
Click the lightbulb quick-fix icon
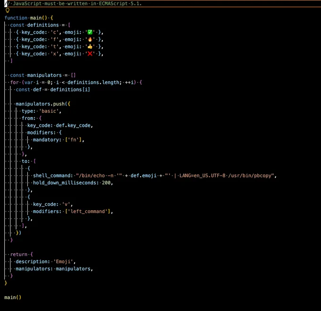[x=8, y=10]
